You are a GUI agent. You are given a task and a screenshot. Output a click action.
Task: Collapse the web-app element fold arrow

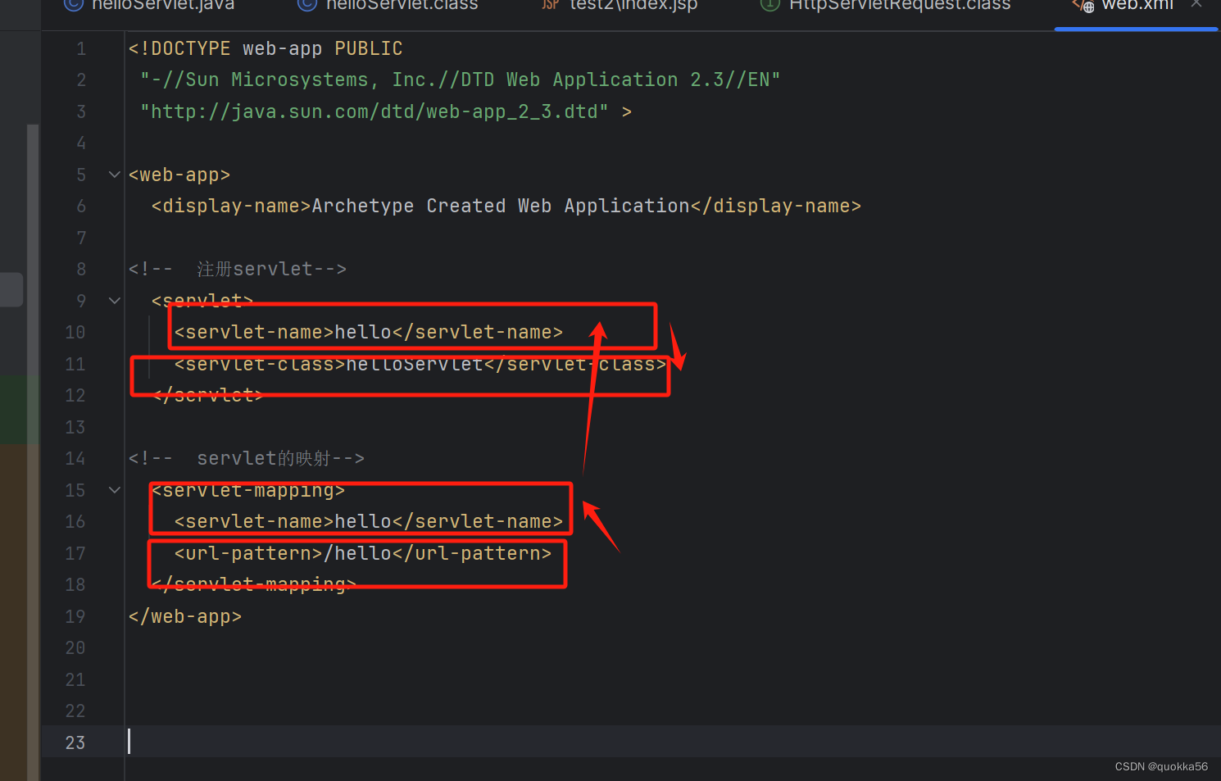[x=115, y=175]
